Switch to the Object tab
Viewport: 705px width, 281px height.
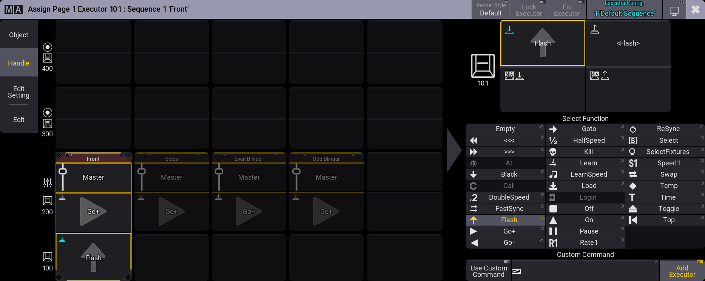(19, 35)
